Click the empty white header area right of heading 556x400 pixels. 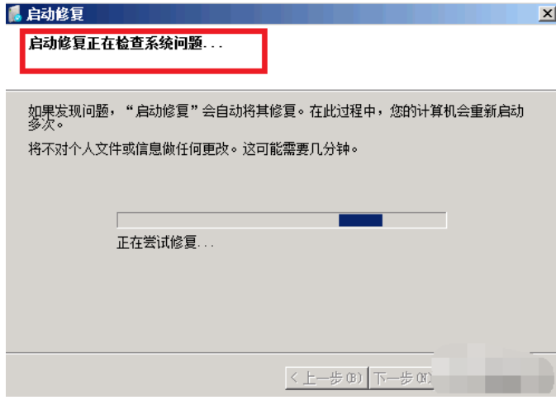(408, 51)
